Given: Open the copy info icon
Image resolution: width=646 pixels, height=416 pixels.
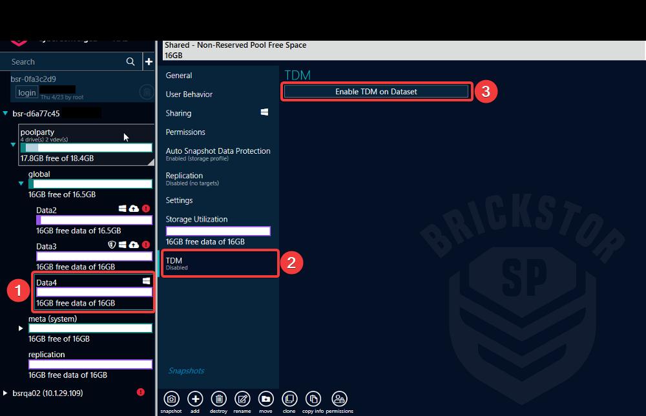Looking at the screenshot, I should tap(313, 399).
